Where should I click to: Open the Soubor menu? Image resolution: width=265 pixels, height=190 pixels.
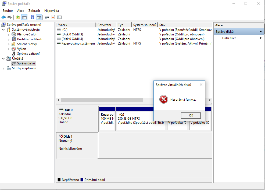tap(8, 11)
